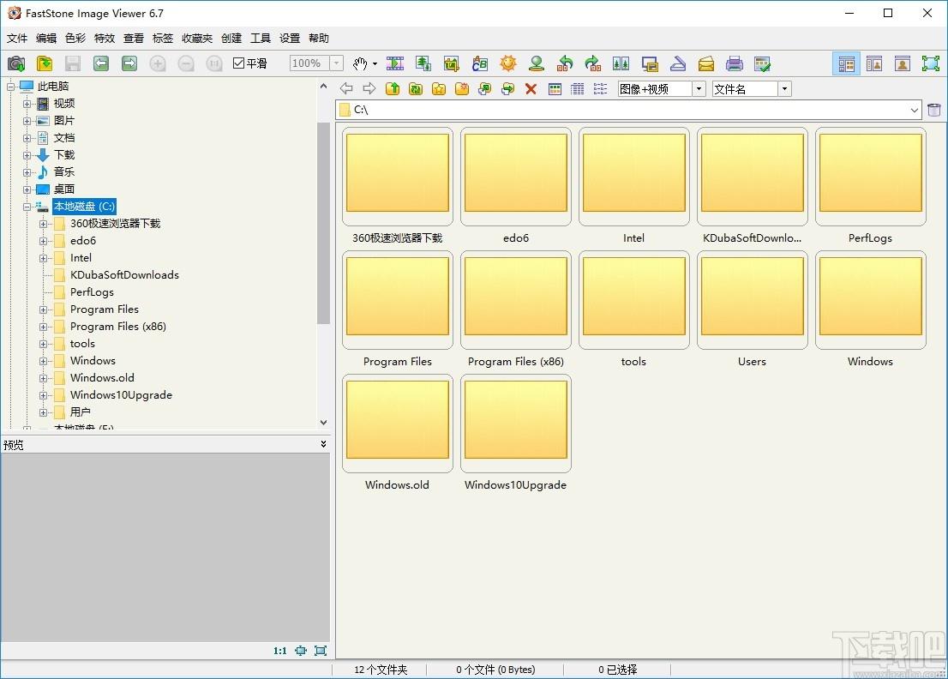The width and height of the screenshot is (948, 679).
Task: Acquire images from scanner icon
Action: pyautogui.click(x=678, y=63)
